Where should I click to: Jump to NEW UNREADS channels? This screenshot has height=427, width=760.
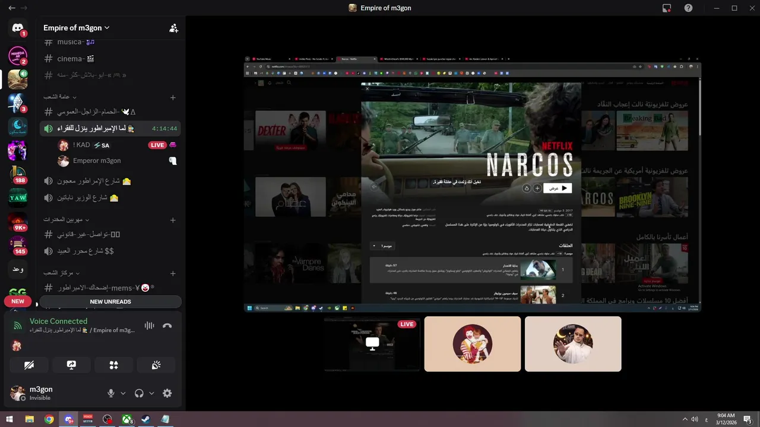[x=110, y=301]
